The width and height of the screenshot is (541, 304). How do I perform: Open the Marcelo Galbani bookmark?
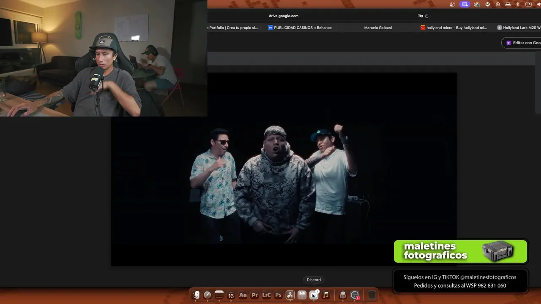[378, 27]
